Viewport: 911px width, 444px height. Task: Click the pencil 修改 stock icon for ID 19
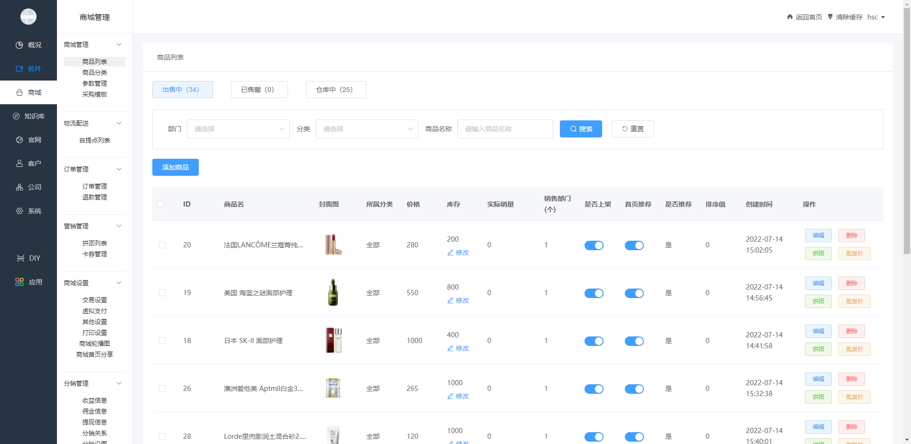[450, 300]
